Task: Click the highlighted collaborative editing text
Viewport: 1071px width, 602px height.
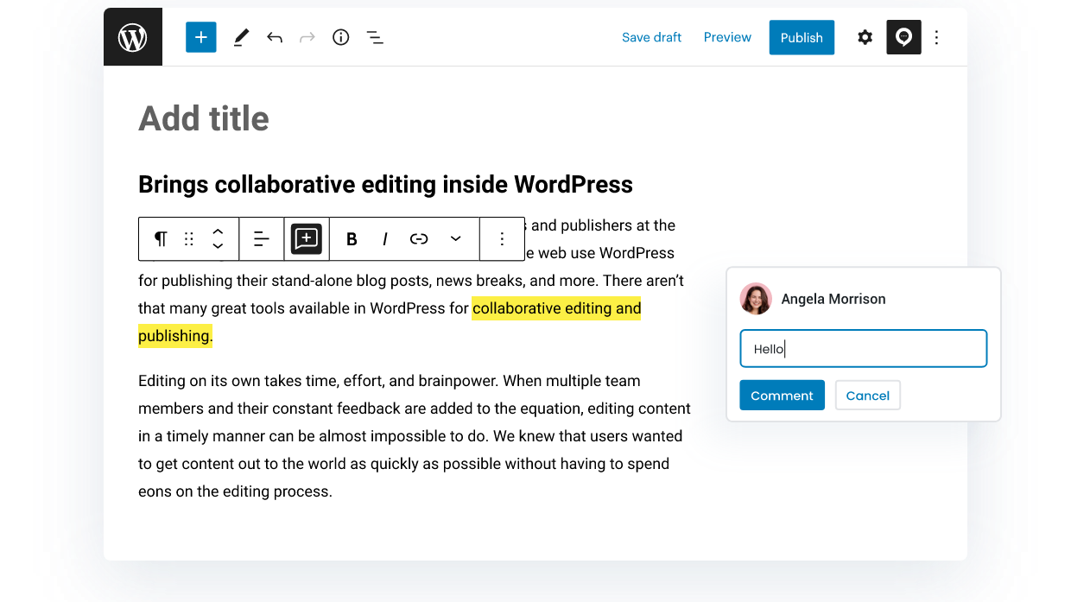Action: (x=556, y=308)
